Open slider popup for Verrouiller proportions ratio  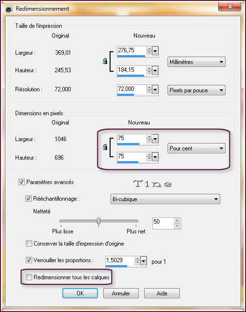pyautogui.click(x=143, y=261)
